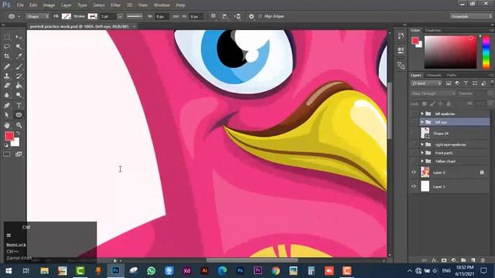The width and height of the screenshot is (495, 278).
Task: Lock position icon in Layers
Action: (440, 103)
